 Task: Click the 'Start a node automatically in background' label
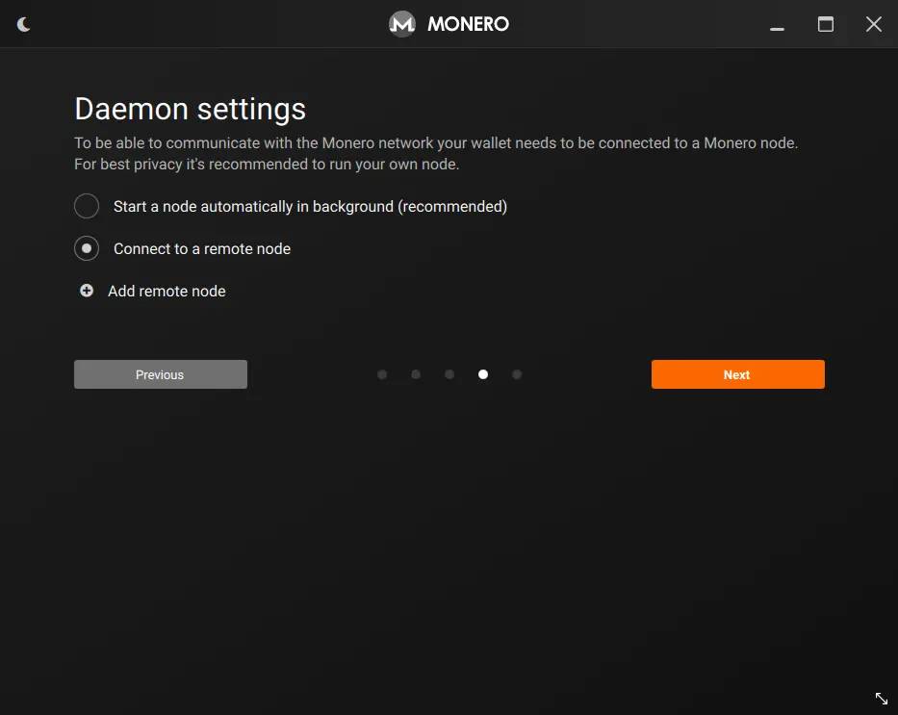pyautogui.click(x=310, y=206)
